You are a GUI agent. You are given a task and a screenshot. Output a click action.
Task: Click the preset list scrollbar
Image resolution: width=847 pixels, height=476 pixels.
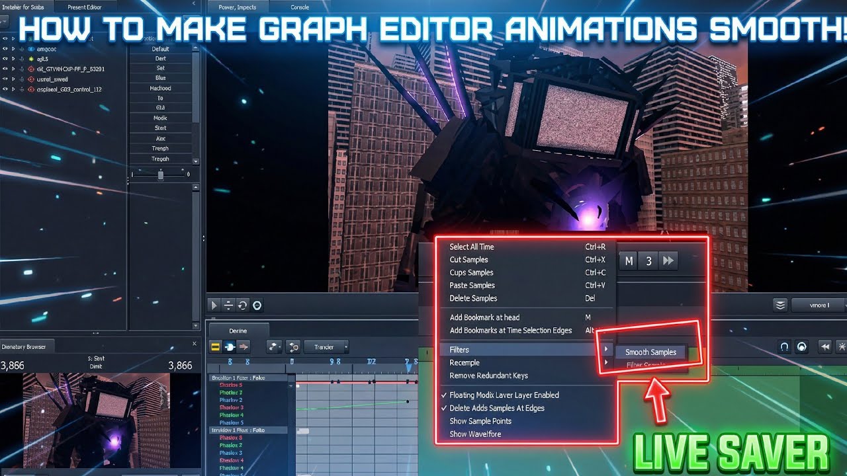195,86
